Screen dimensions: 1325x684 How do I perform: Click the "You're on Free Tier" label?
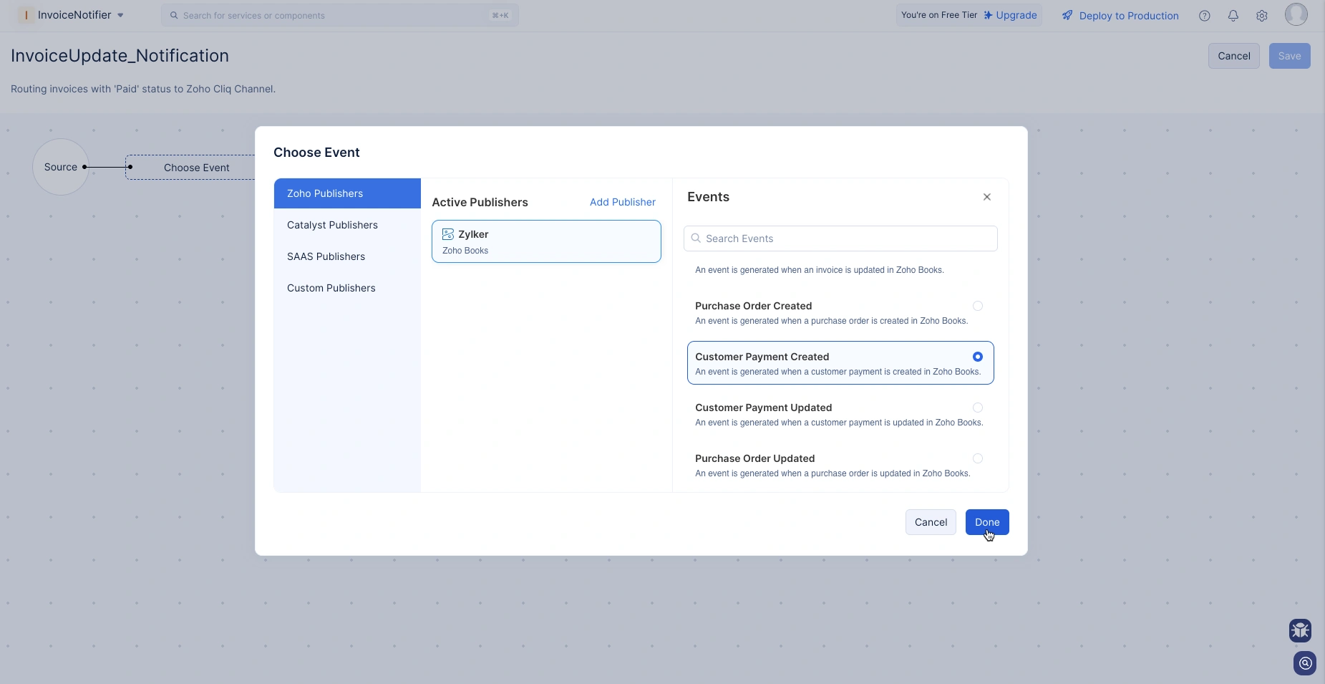(938, 15)
